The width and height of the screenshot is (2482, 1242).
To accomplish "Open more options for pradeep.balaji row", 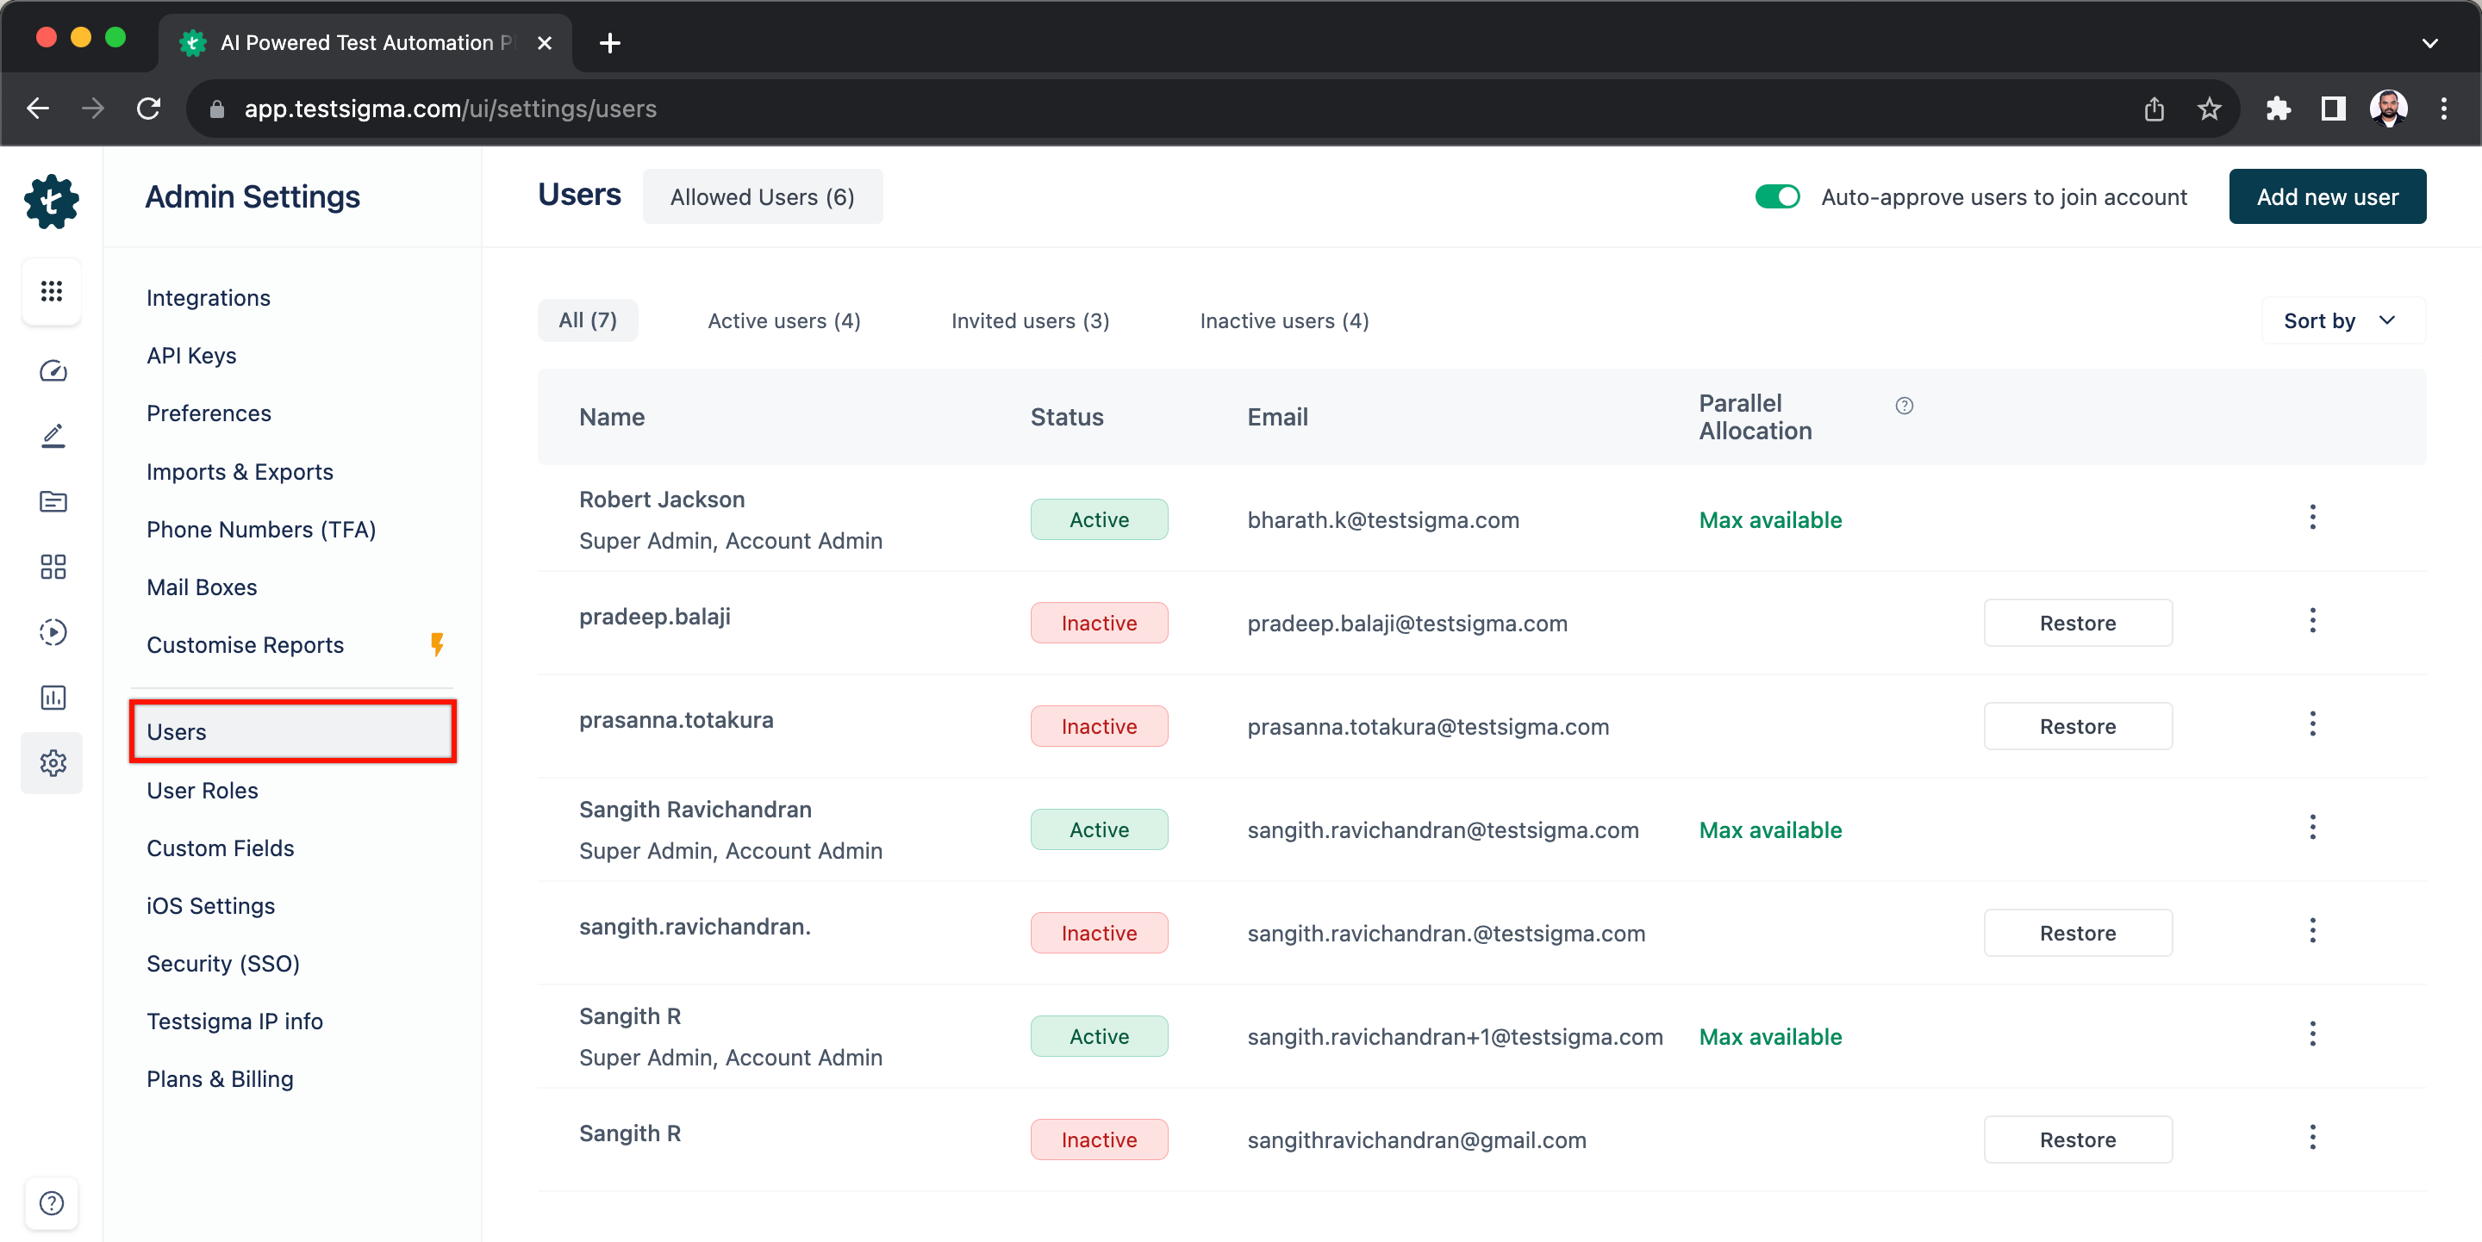I will pos(2312,621).
